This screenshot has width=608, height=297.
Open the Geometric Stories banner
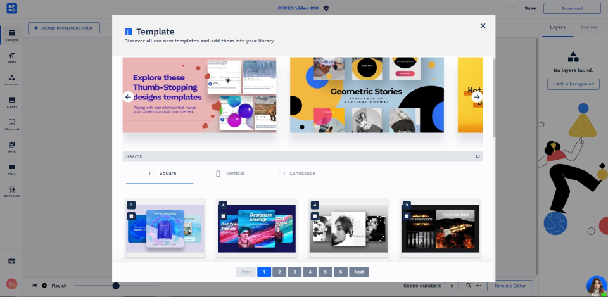367,95
